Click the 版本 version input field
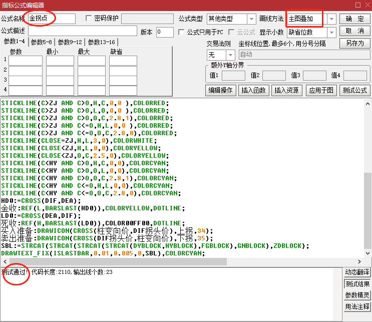 [165, 32]
